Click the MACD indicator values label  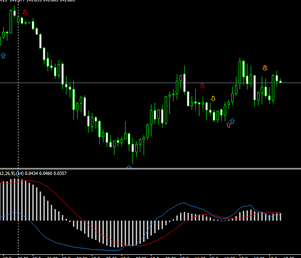[32, 173]
